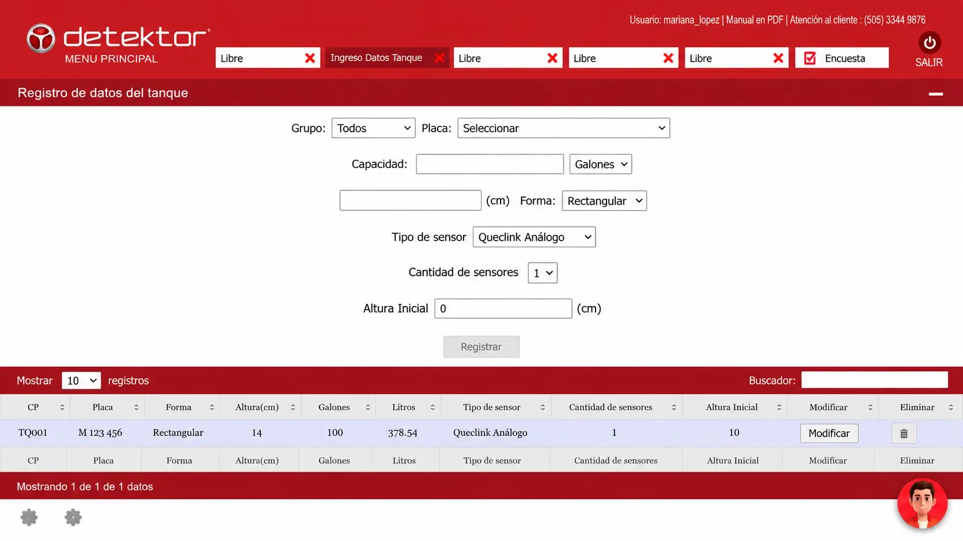Click the Altura Inicial input field
The image size is (963, 541).
503,309
